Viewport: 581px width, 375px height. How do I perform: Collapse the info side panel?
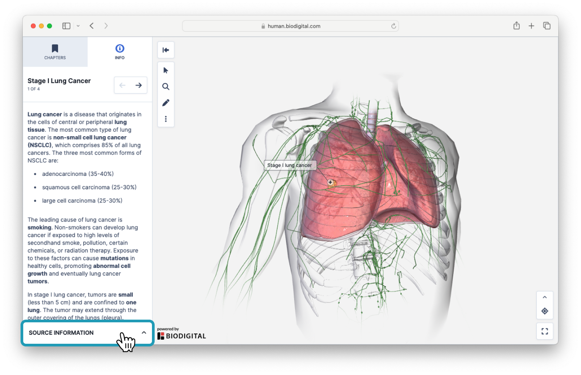coord(166,50)
